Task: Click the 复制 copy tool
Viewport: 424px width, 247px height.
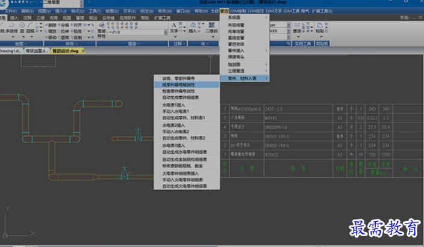Action: (x=76, y=37)
